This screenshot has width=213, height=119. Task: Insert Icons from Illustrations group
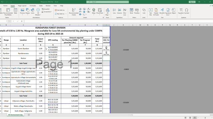[x=33, y=11]
